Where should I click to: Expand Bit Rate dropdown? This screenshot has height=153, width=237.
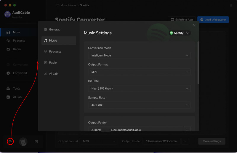point(139,88)
